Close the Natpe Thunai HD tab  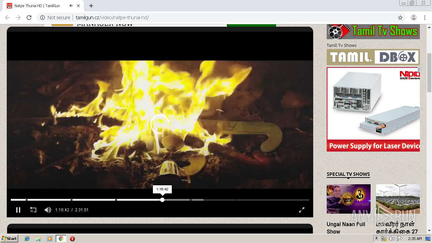[79, 6]
